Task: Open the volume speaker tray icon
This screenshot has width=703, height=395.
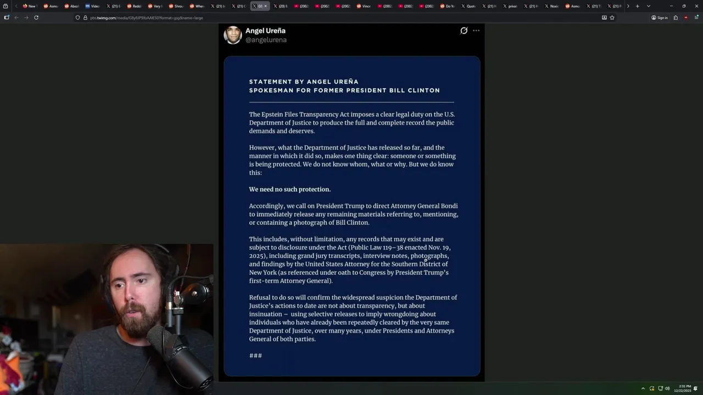Action: coord(668,388)
